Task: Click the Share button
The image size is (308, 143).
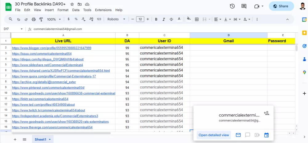Action: coord(281,6)
